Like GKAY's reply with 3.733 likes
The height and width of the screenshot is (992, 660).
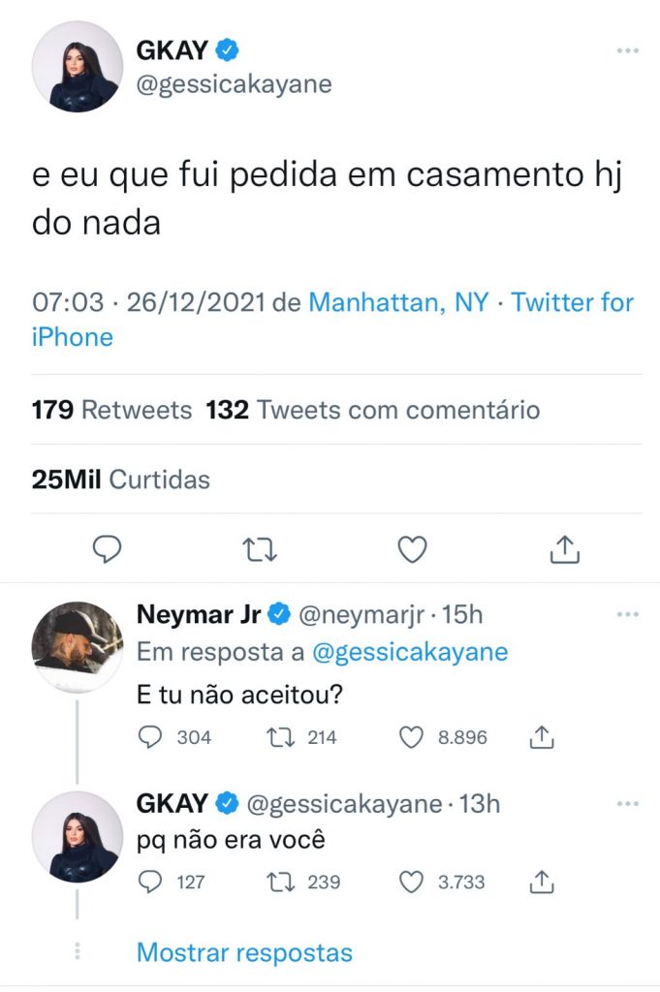pos(412,882)
